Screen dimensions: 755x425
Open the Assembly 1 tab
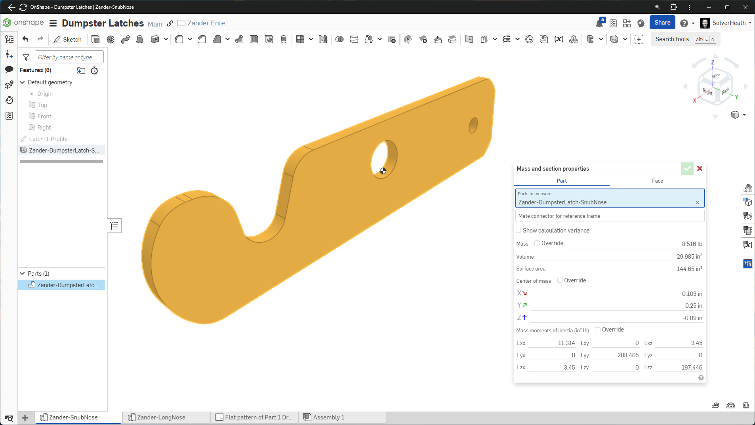point(342,417)
